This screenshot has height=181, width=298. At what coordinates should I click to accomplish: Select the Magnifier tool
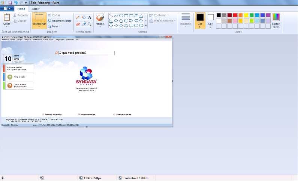(x=90, y=24)
